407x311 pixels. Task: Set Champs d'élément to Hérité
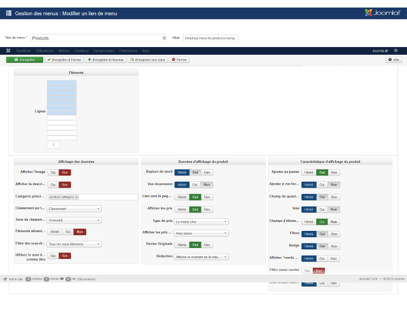309,222
